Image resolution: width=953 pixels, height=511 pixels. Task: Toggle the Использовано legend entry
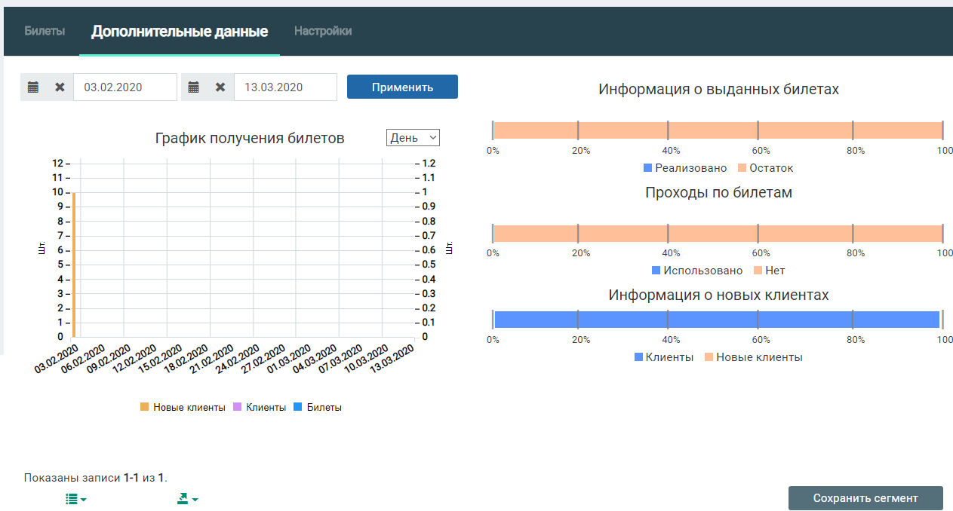click(x=696, y=271)
